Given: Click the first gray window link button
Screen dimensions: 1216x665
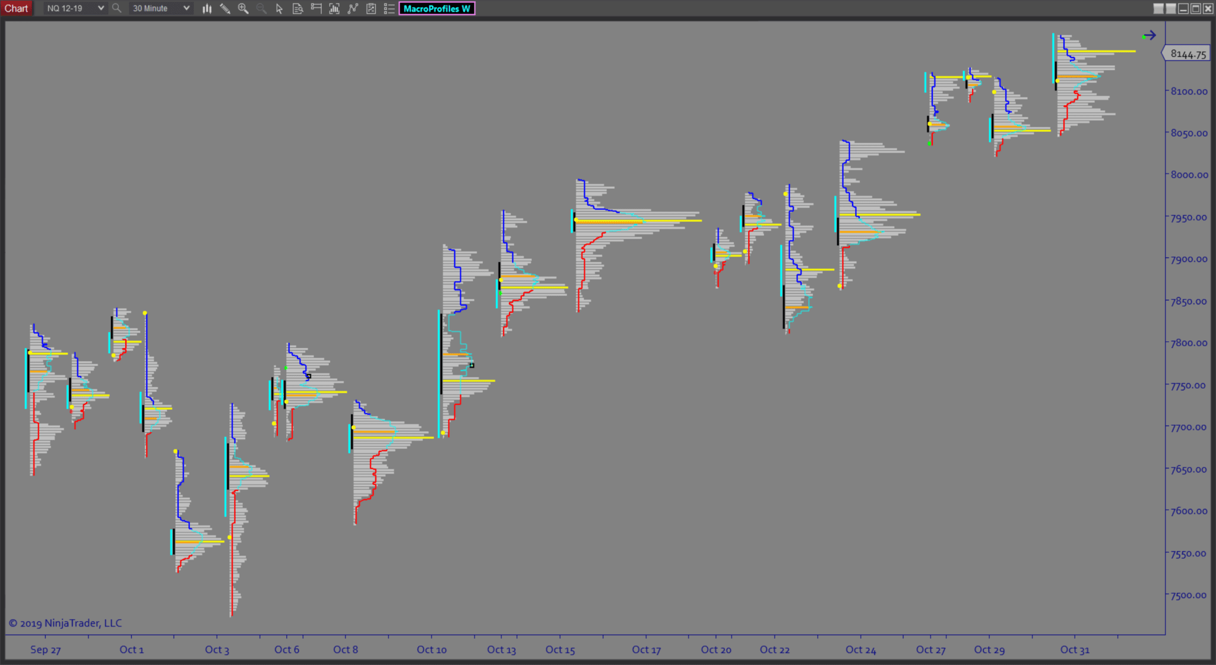Looking at the screenshot, I should coord(1158,8).
